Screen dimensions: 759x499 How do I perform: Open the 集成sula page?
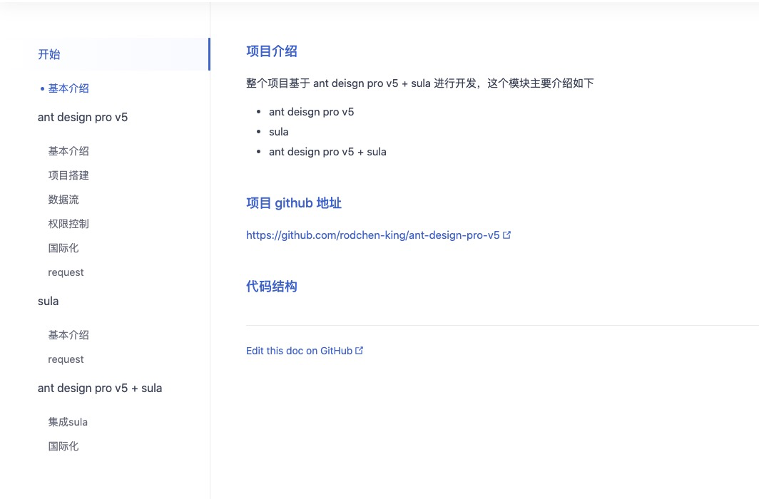[x=68, y=422]
